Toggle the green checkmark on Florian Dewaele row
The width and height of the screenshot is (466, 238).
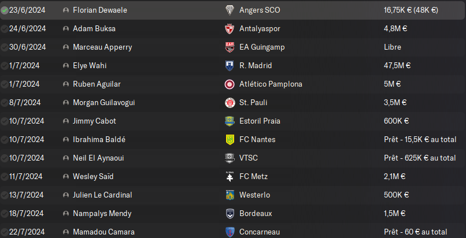5,10
